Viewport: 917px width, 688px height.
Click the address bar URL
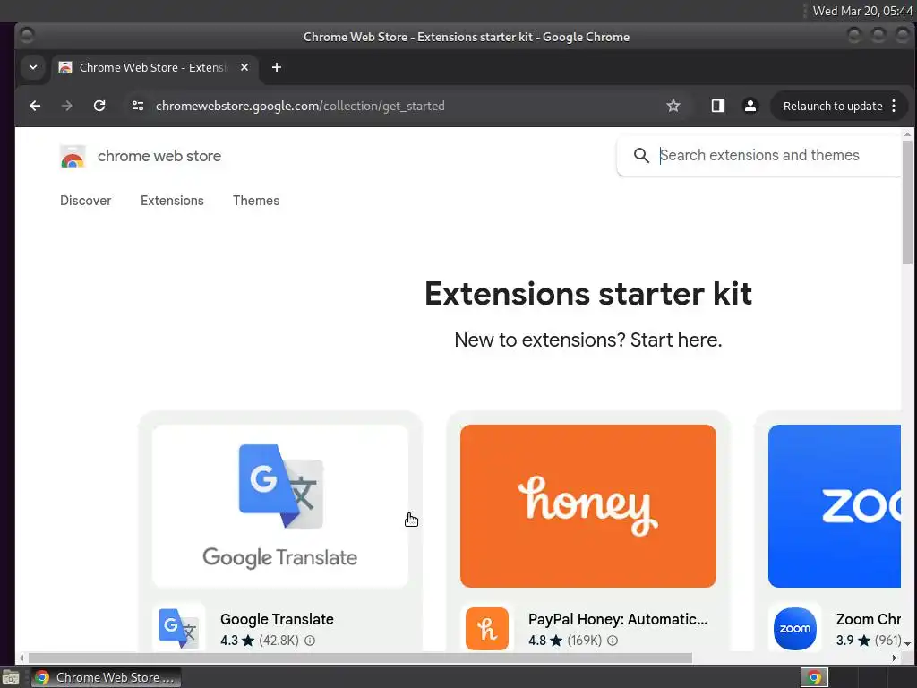[x=300, y=106]
